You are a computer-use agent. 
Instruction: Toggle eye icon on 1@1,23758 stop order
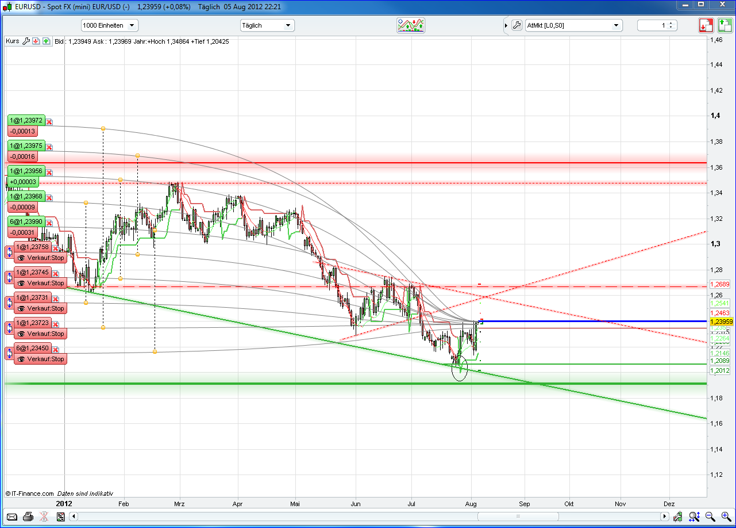point(21,258)
